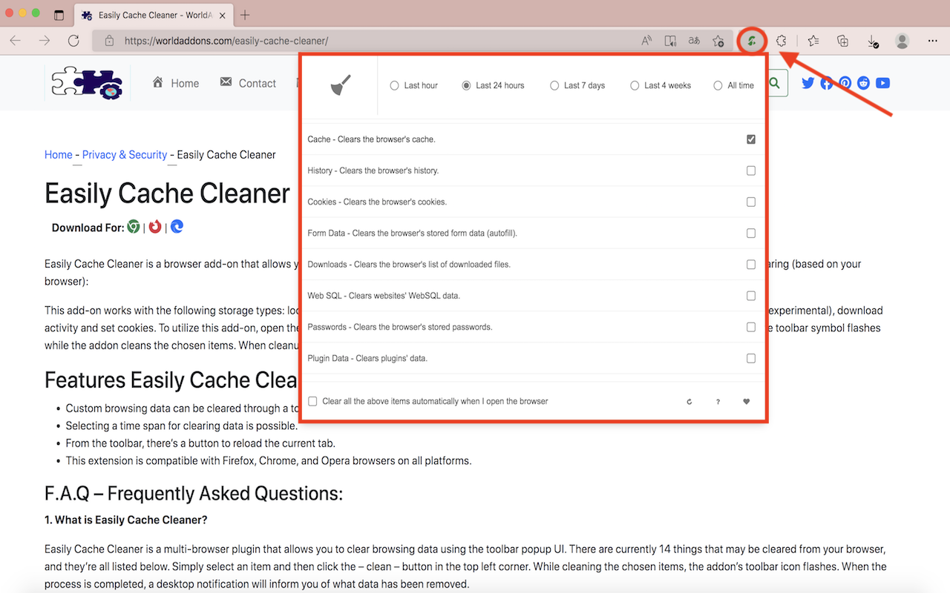Image resolution: width=950 pixels, height=593 pixels.
Task: Check the Form Data checkbox
Action: click(751, 233)
